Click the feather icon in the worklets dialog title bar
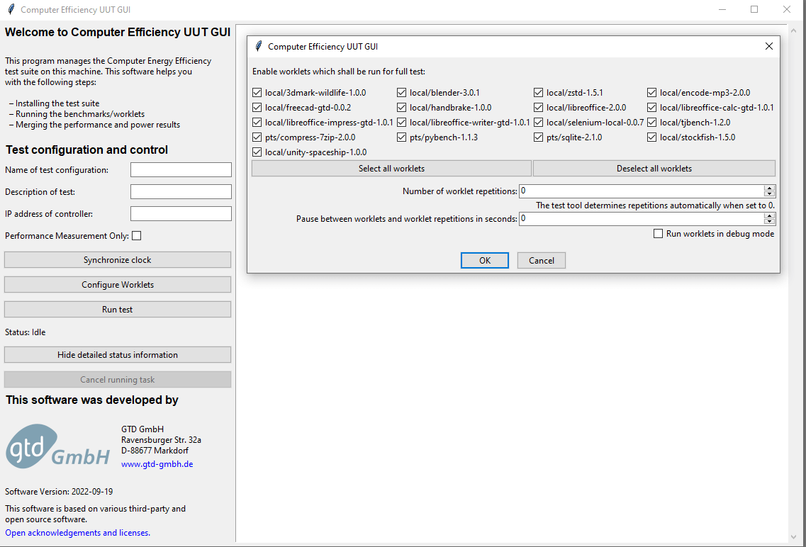The image size is (806, 547). point(259,46)
